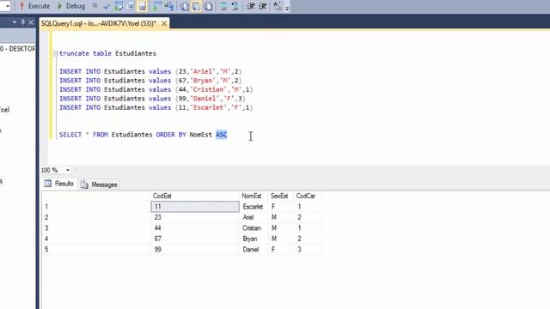
Task: Comment out the selected lines icon
Action: [x=223, y=6]
